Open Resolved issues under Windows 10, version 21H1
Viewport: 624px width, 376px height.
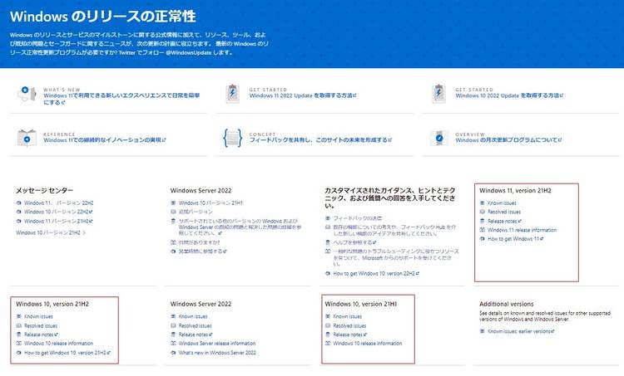(x=349, y=325)
